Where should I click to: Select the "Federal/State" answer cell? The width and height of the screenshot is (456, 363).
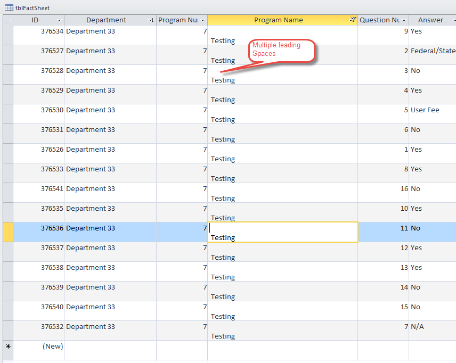(x=432, y=51)
